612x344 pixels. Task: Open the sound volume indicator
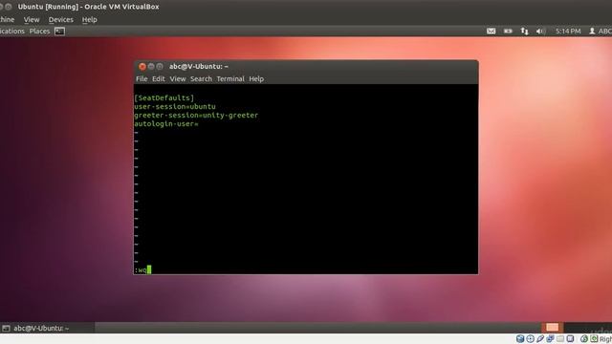[540, 31]
